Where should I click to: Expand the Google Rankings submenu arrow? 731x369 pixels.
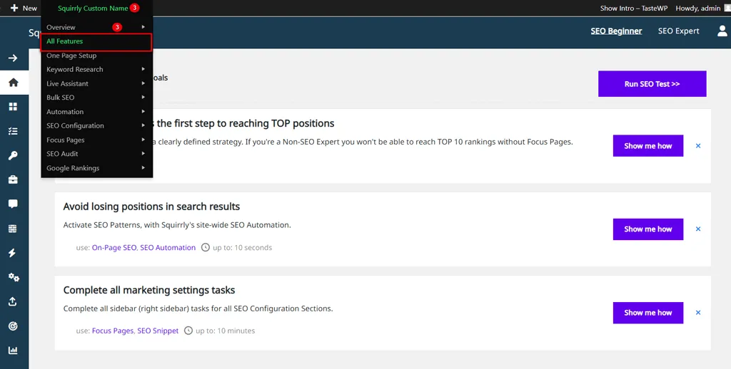coord(143,167)
